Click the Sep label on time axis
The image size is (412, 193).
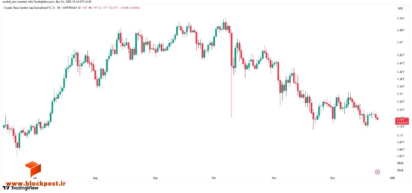pos(155,178)
